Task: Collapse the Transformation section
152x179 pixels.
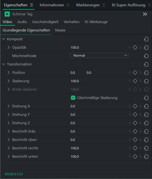Action: 4,64
